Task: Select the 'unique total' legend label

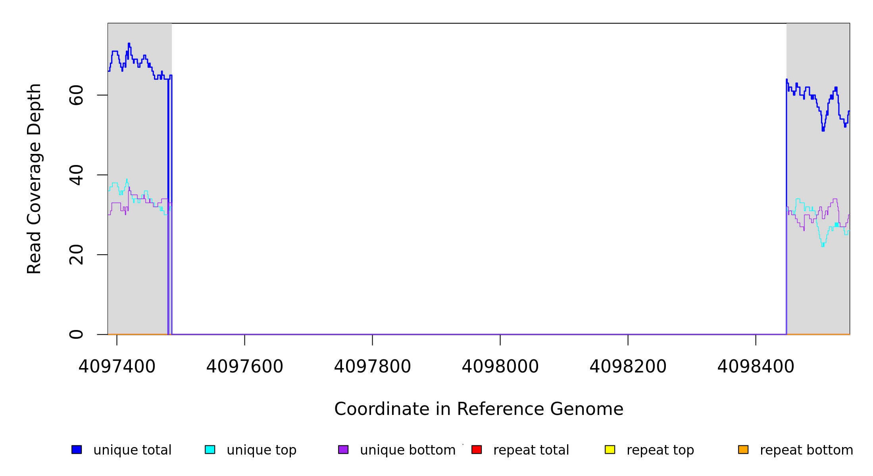Action: click(132, 450)
